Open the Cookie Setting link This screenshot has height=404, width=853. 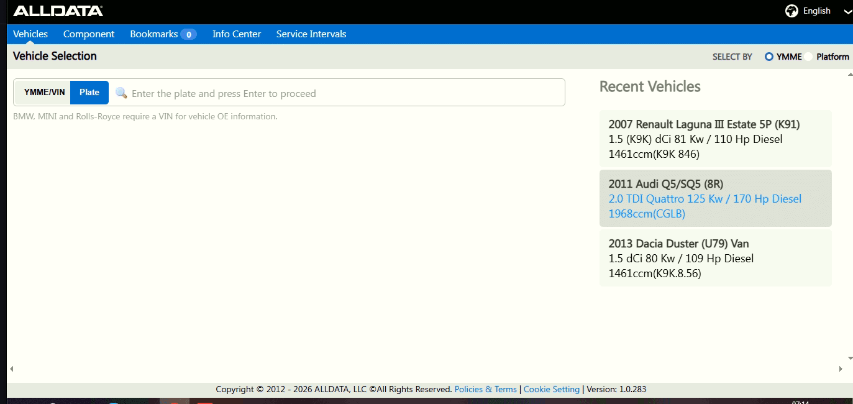point(552,389)
